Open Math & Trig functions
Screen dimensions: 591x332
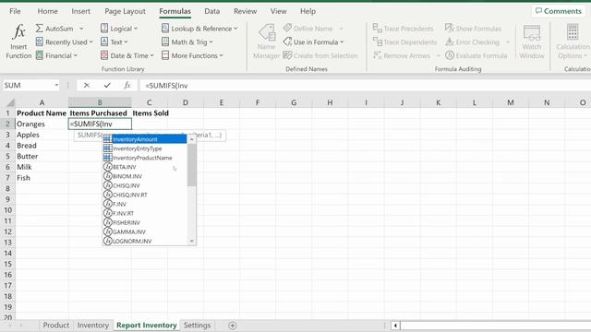pyautogui.click(x=187, y=42)
